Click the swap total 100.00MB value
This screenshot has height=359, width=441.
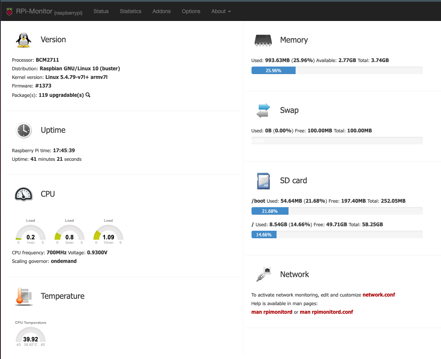[x=360, y=131]
